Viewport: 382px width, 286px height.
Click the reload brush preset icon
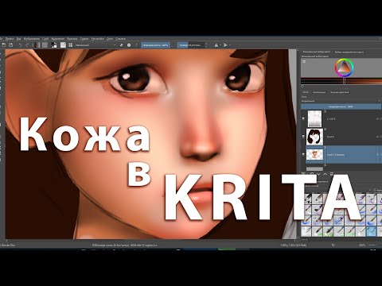coord(136,45)
